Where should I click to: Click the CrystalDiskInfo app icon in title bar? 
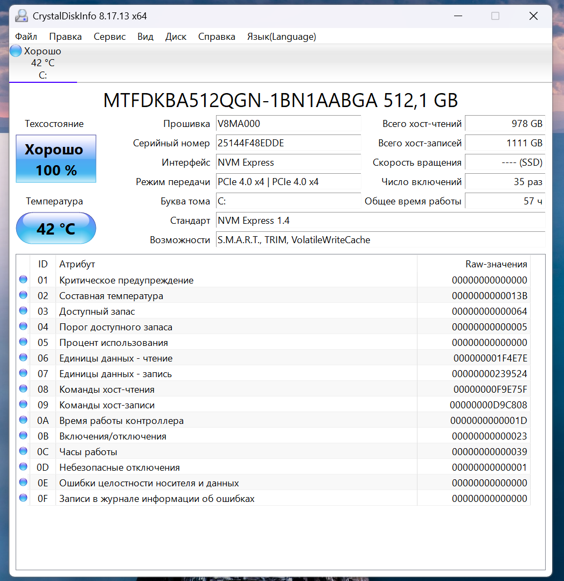pyautogui.click(x=22, y=16)
